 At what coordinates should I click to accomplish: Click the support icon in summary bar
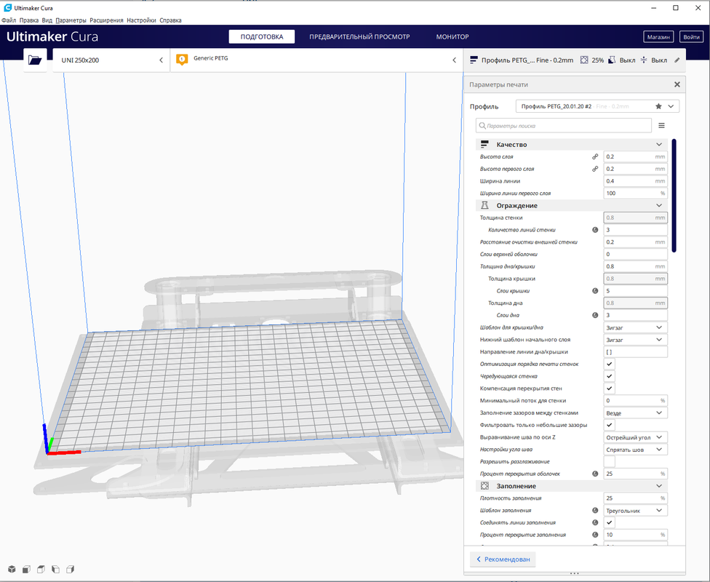(612, 60)
